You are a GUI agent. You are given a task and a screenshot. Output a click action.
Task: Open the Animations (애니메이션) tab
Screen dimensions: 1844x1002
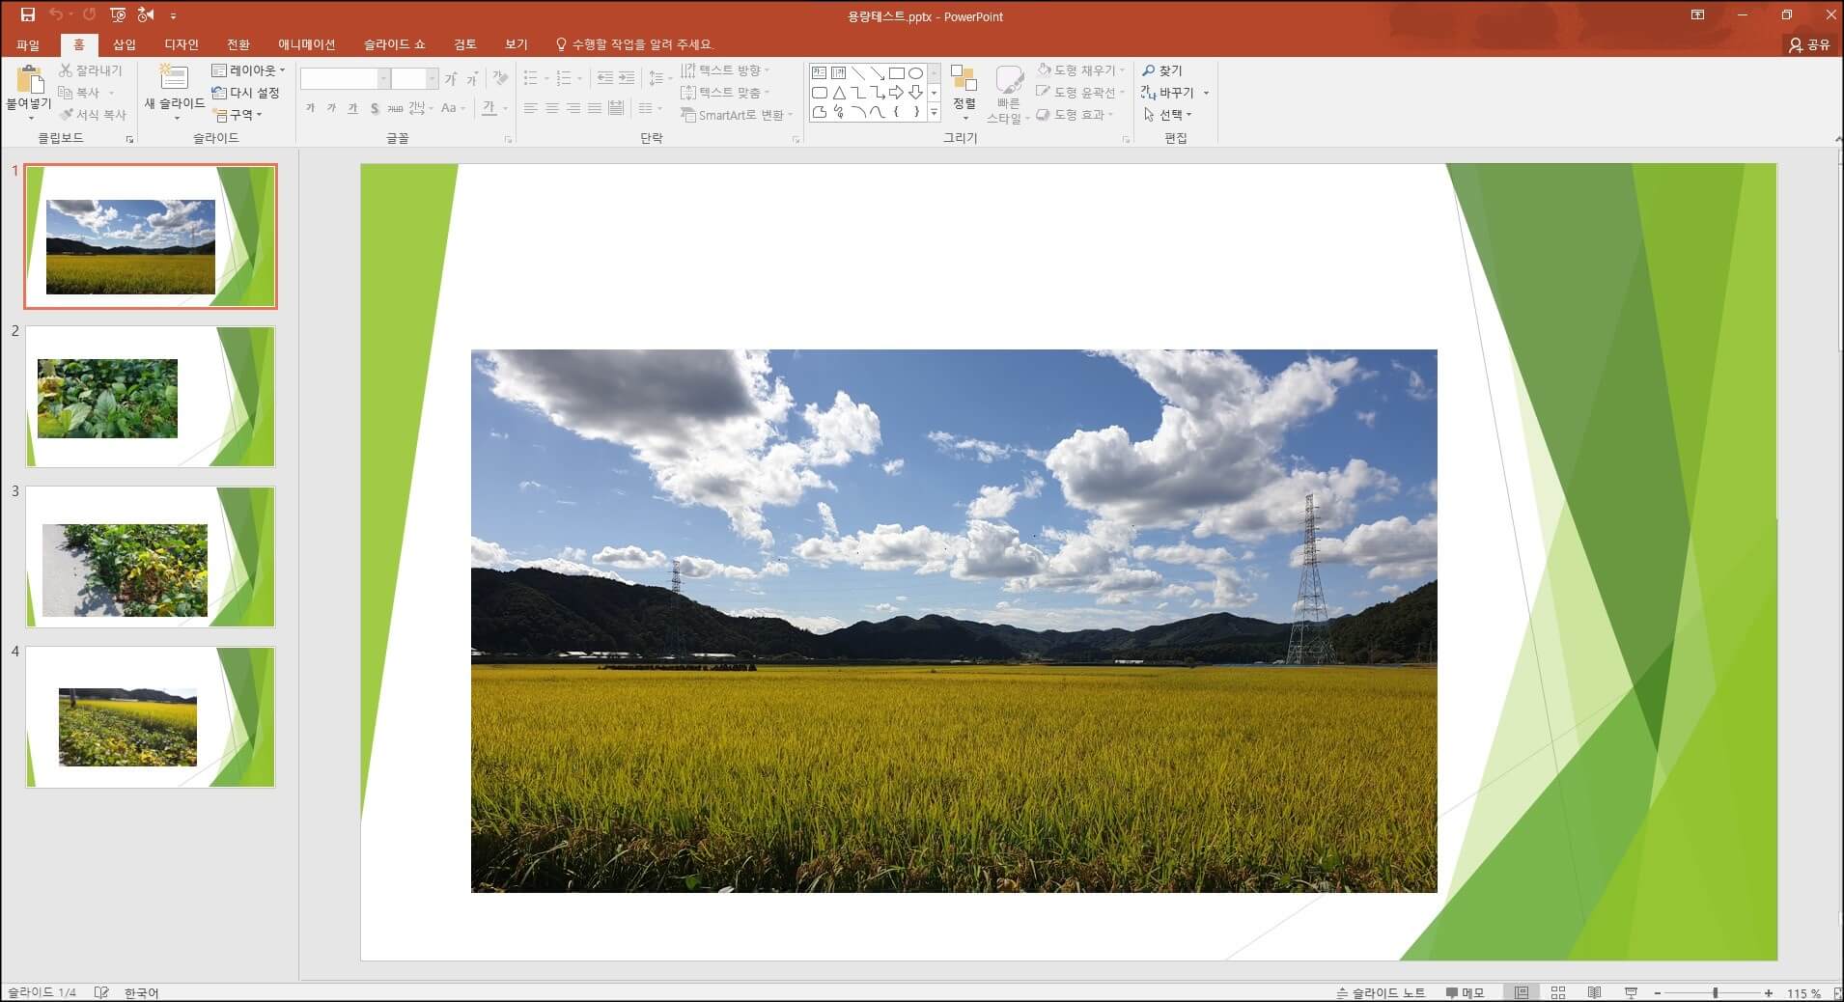click(306, 44)
